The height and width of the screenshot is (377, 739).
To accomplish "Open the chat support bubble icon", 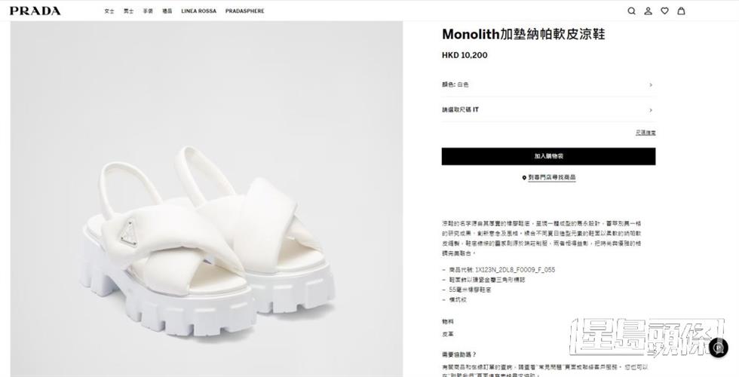I will (x=719, y=348).
